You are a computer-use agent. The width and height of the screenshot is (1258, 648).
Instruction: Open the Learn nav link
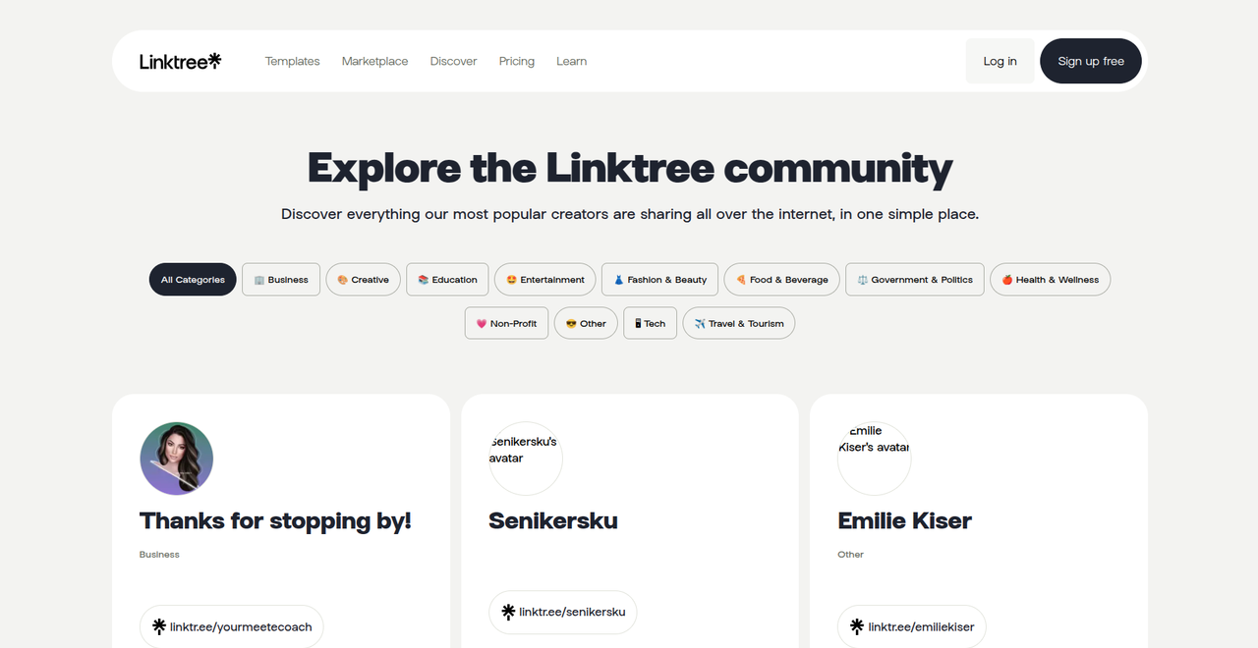pos(571,61)
